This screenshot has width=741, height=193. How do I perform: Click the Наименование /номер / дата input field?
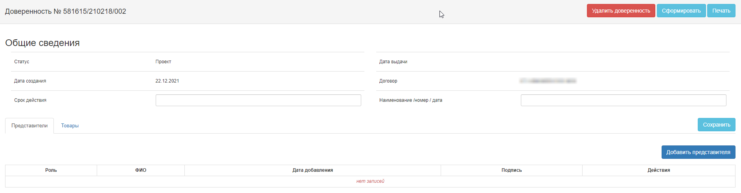tap(623, 100)
